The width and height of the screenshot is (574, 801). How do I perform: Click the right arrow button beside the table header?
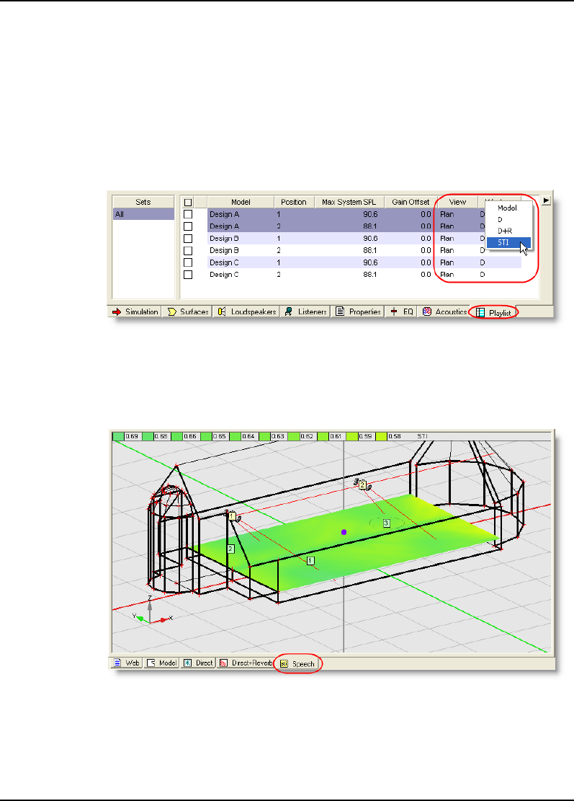pyautogui.click(x=546, y=200)
